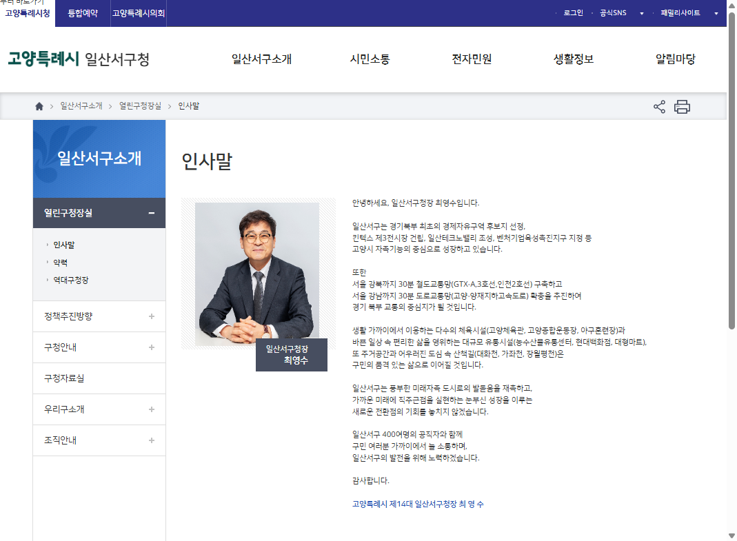Image resolution: width=737 pixels, height=541 pixels.
Task: Open the share icon
Action: [x=660, y=107]
